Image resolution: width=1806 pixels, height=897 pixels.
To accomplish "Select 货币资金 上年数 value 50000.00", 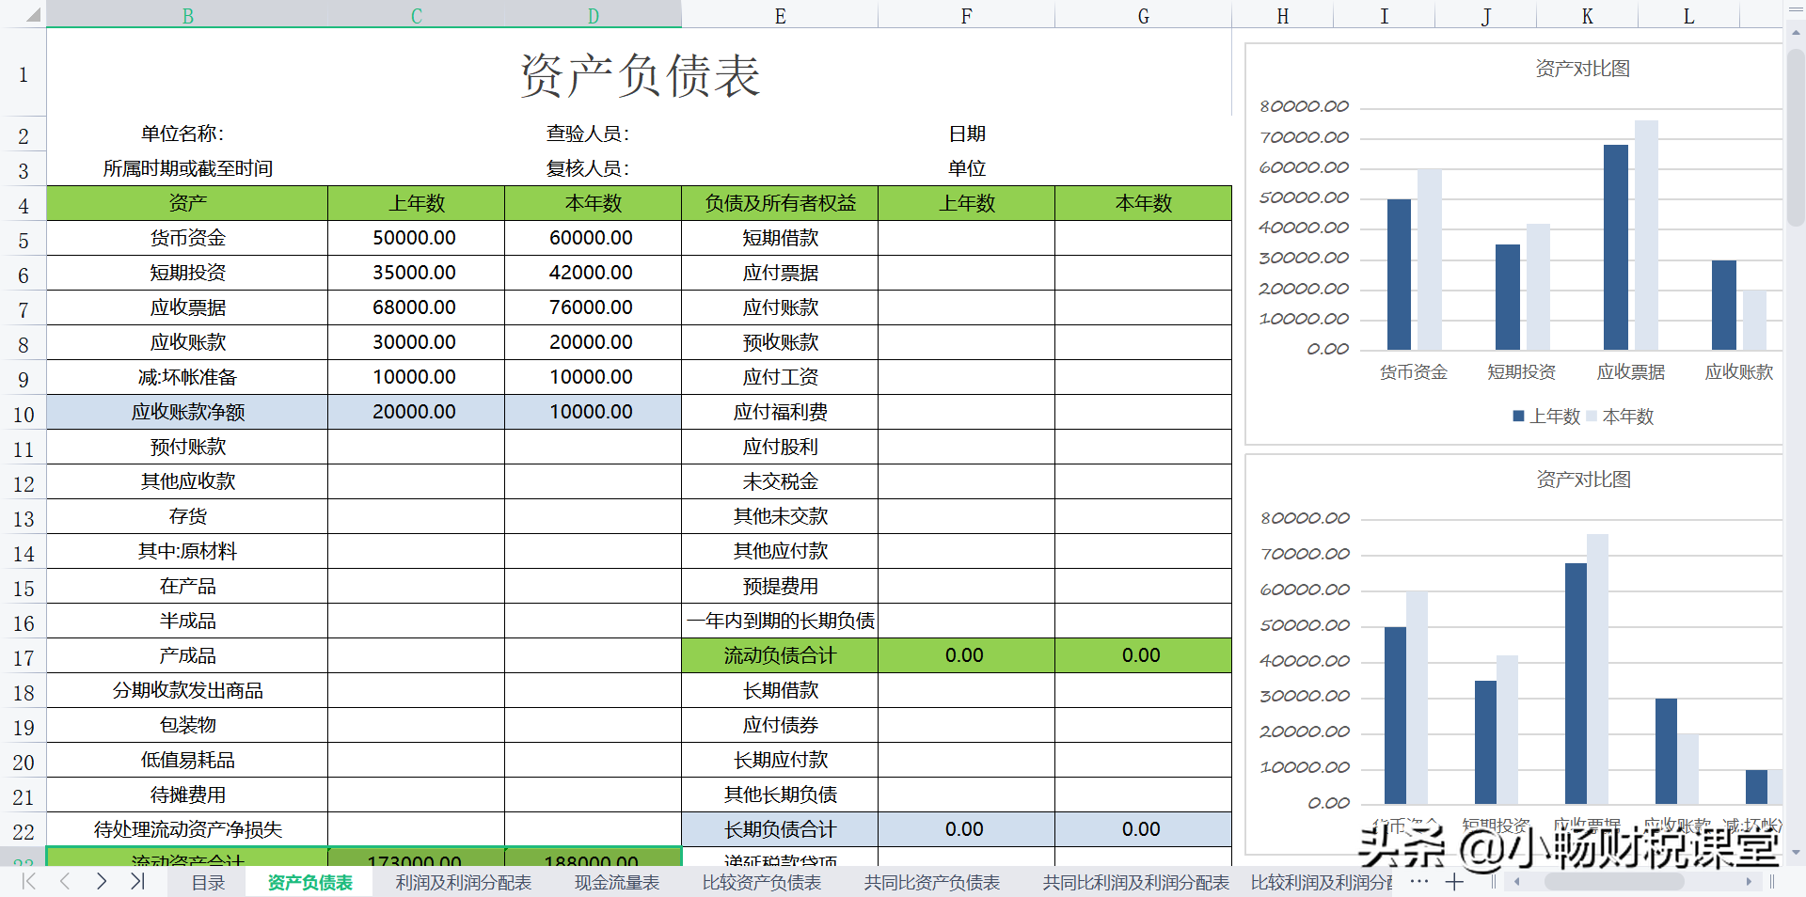I will pos(416,238).
